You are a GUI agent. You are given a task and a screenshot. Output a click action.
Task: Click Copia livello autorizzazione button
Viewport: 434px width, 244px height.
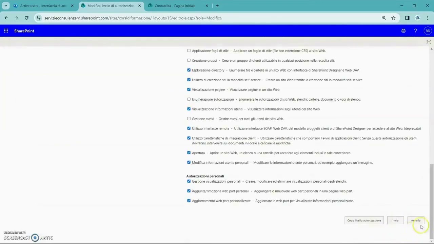point(364,220)
